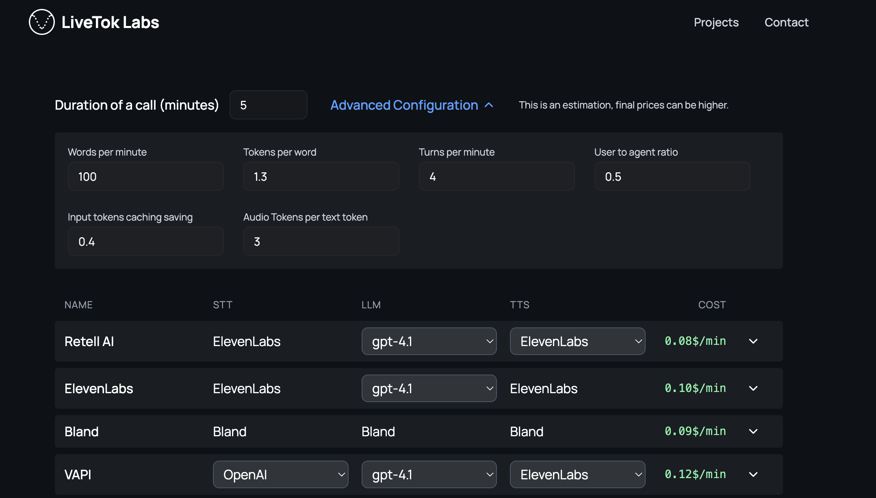Click the LiveTok Labs circular logo icon
Viewport: 876px width, 498px height.
point(42,22)
